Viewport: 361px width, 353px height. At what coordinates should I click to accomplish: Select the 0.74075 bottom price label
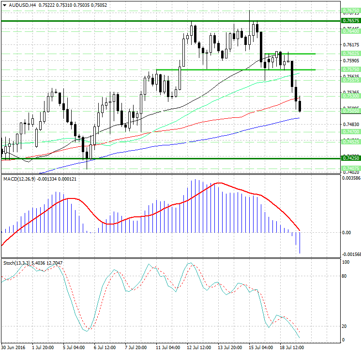click(350, 168)
